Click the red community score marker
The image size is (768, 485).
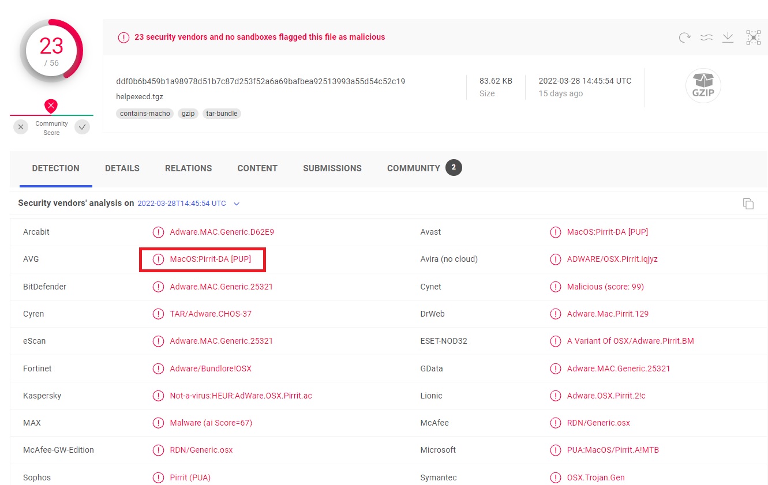tap(51, 106)
